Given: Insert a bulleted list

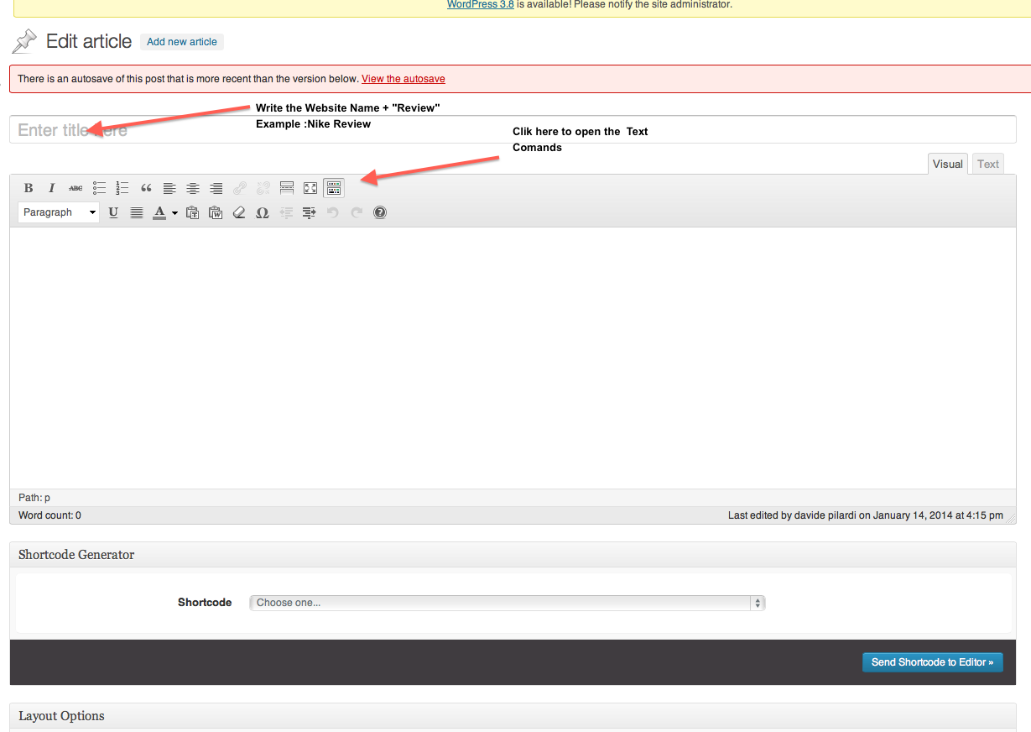Looking at the screenshot, I should [x=99, y=188].
